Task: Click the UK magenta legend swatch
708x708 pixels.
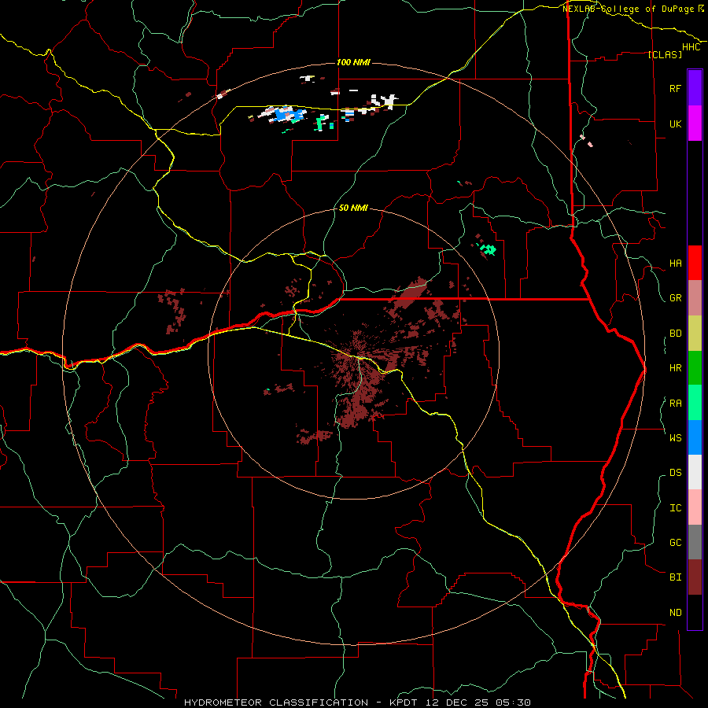Action: [695, 124]
